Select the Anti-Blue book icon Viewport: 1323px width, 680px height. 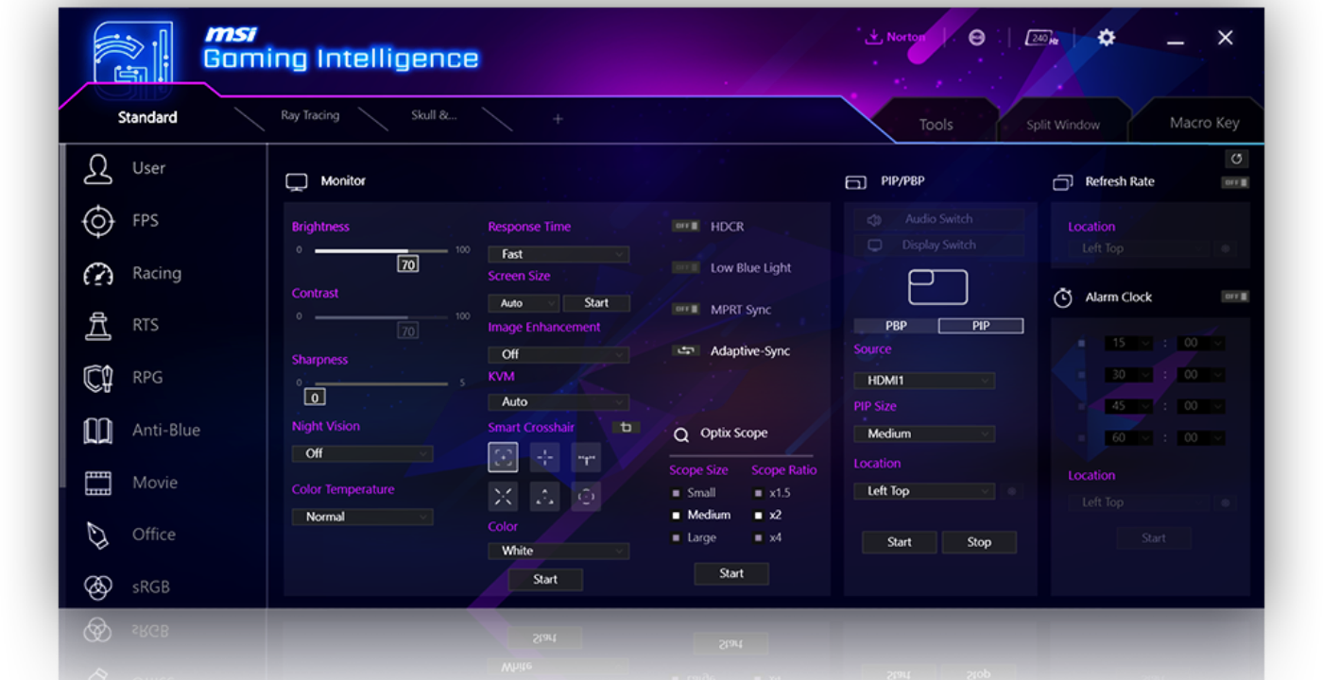pos(98,431)
